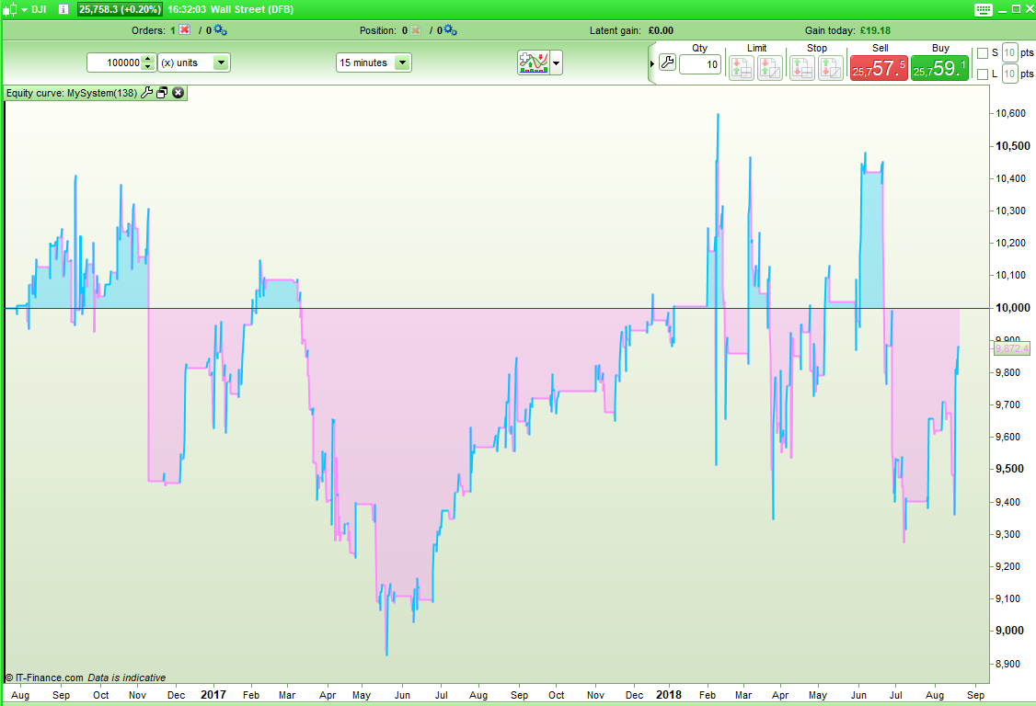Open position settings gears icon
The height and width of the screenshot is (706, 1036).
pyautogui.click(x=451, y=30)
